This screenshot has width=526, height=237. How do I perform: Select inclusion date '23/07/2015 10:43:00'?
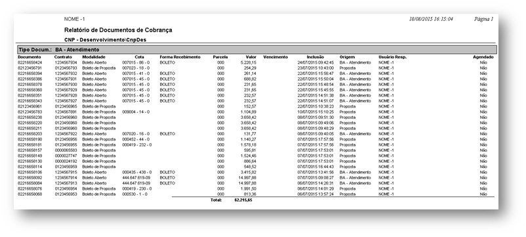click(x=315, y=68)
